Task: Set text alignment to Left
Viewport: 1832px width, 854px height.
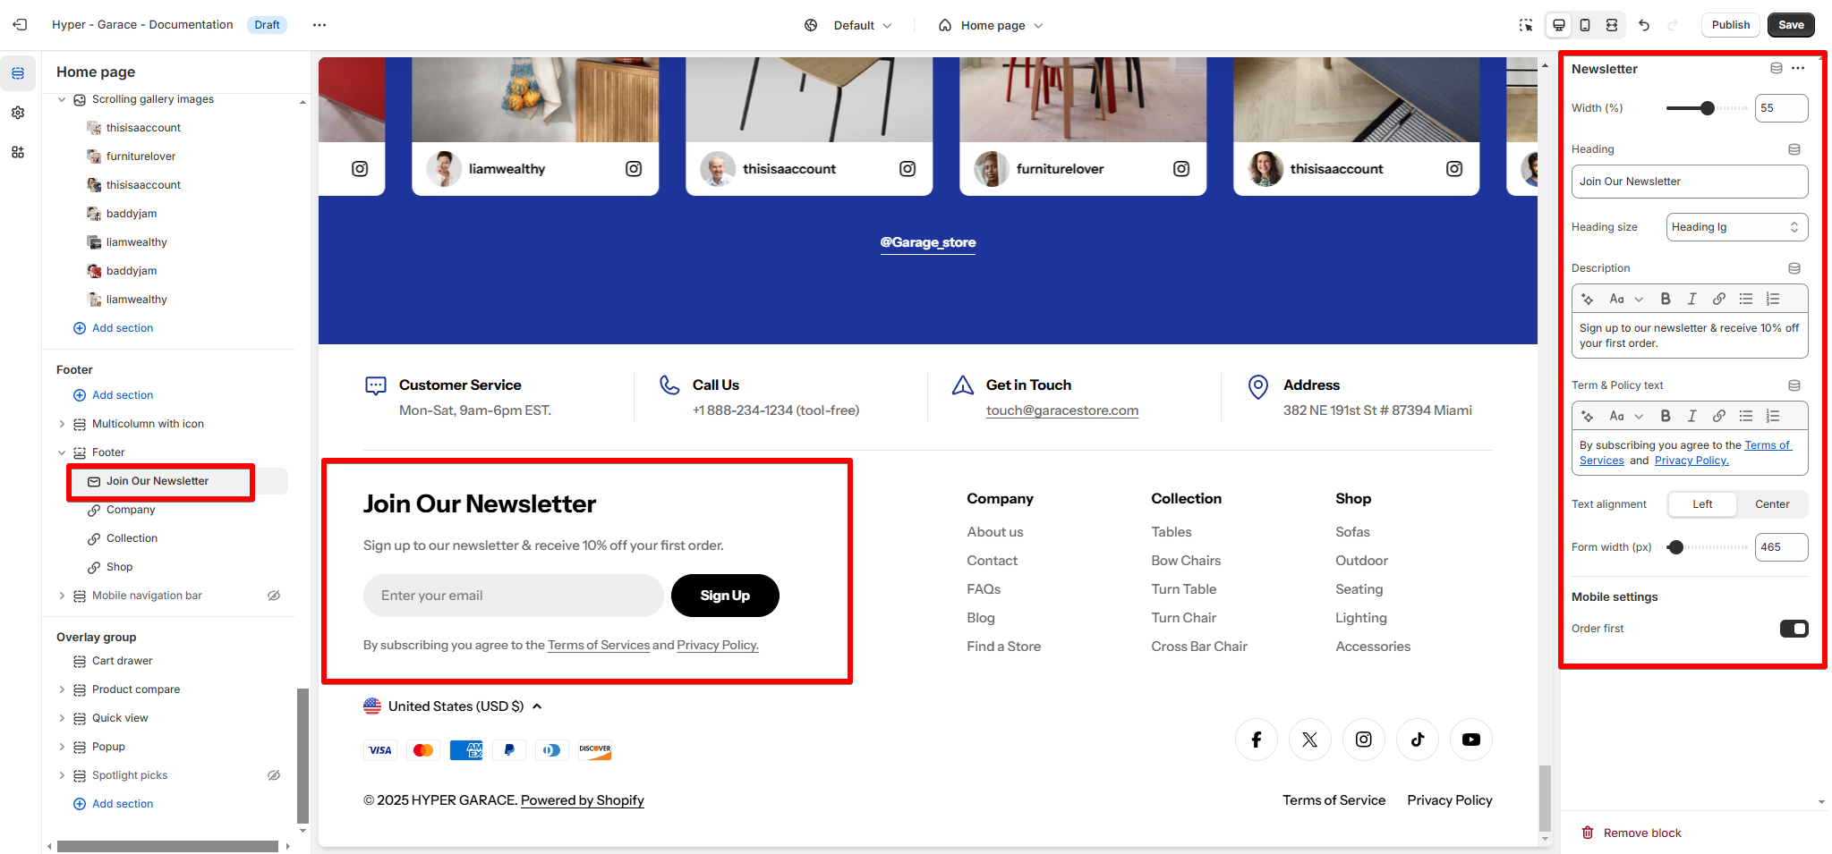Action: [x=1702, y=504]
